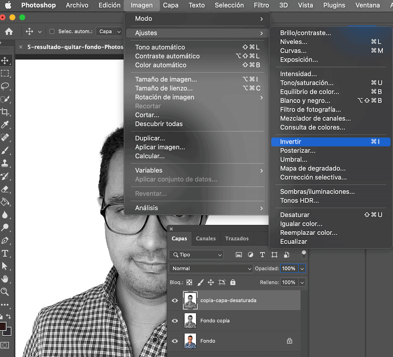Select the Path Selection arrow tool

(x=5, y=266)
